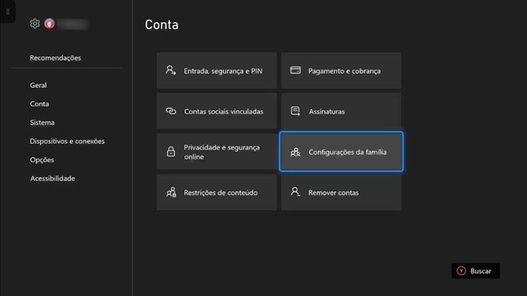The image size is (527, 296).
Task: Select Geral in the settings sidebar
Action: pyautogui.click(x=38, y=86)
